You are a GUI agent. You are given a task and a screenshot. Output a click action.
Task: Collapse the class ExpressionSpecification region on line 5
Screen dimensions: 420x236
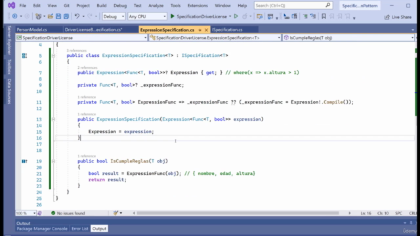click(x=53, y=56)
